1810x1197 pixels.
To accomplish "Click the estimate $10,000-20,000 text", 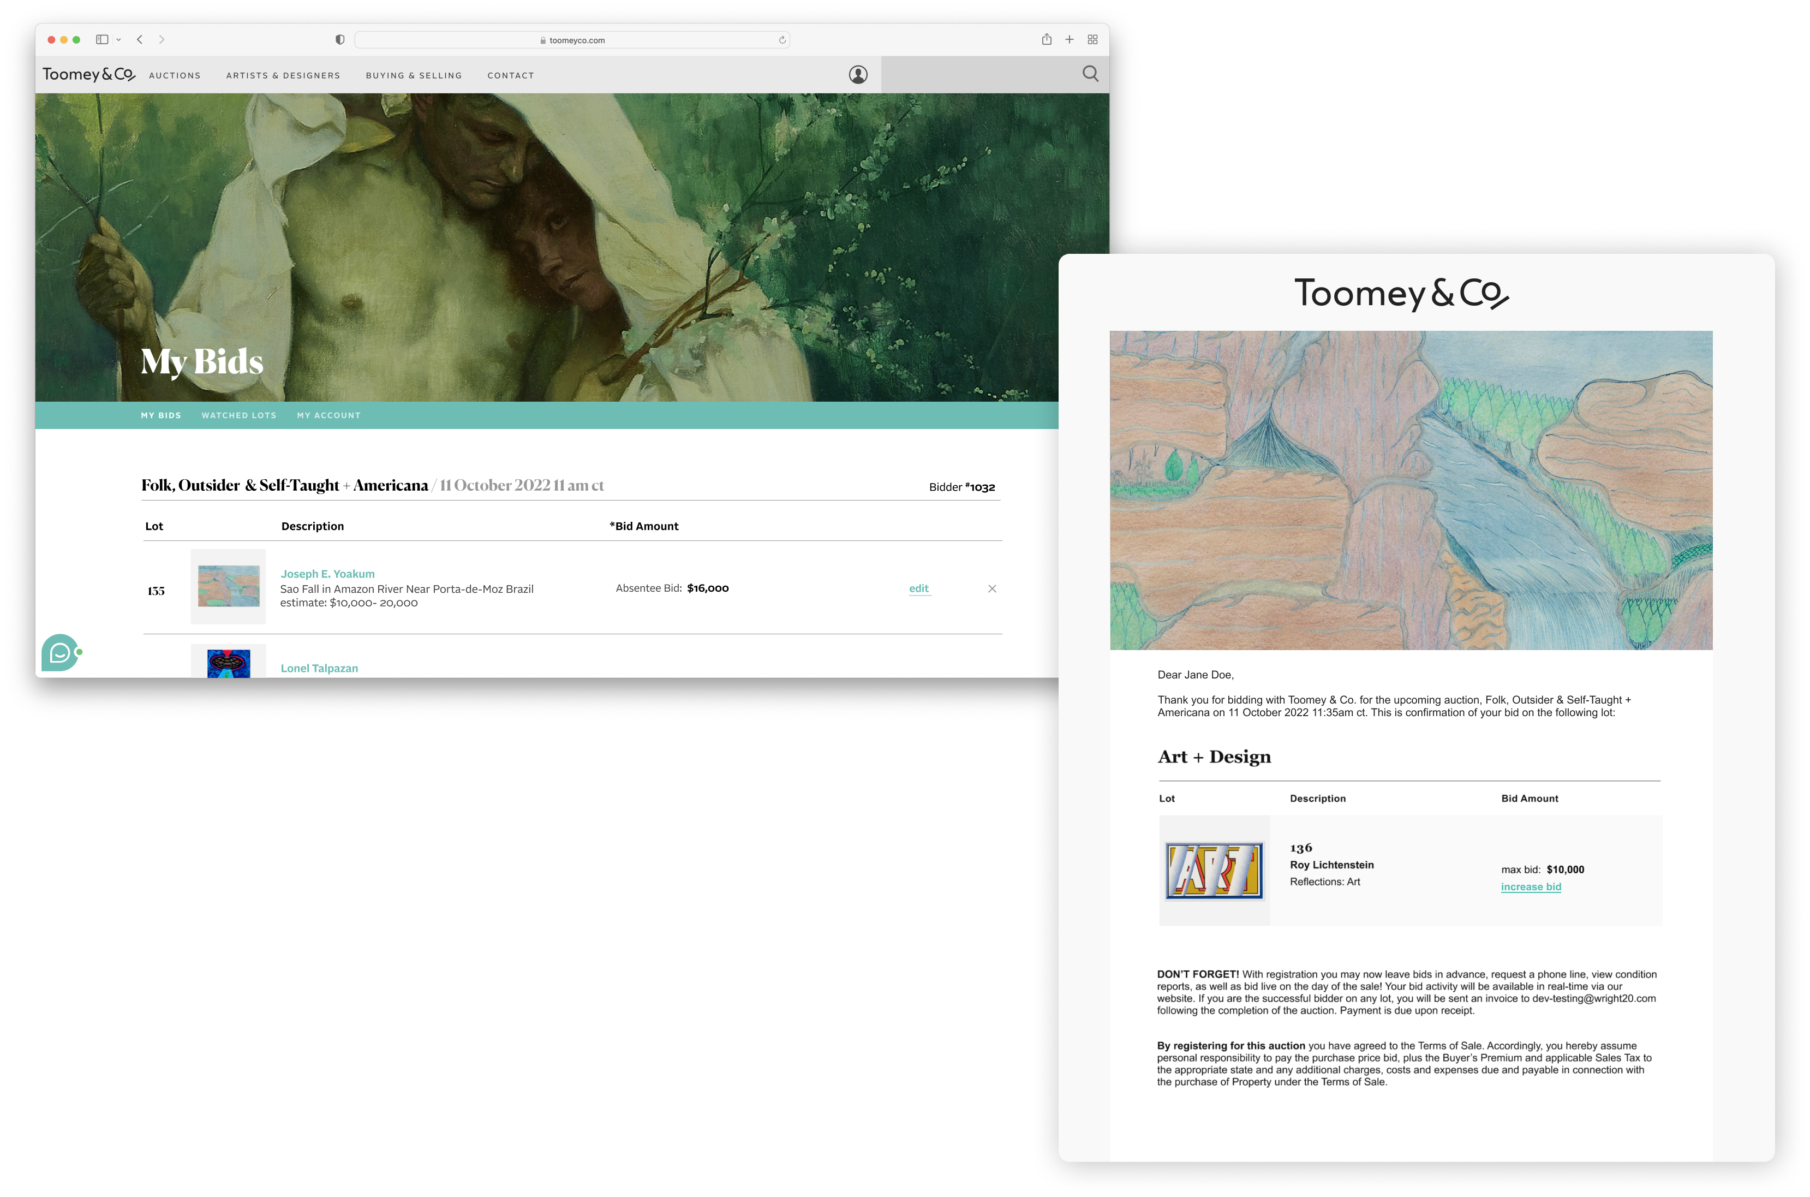I will coord(349,603).
